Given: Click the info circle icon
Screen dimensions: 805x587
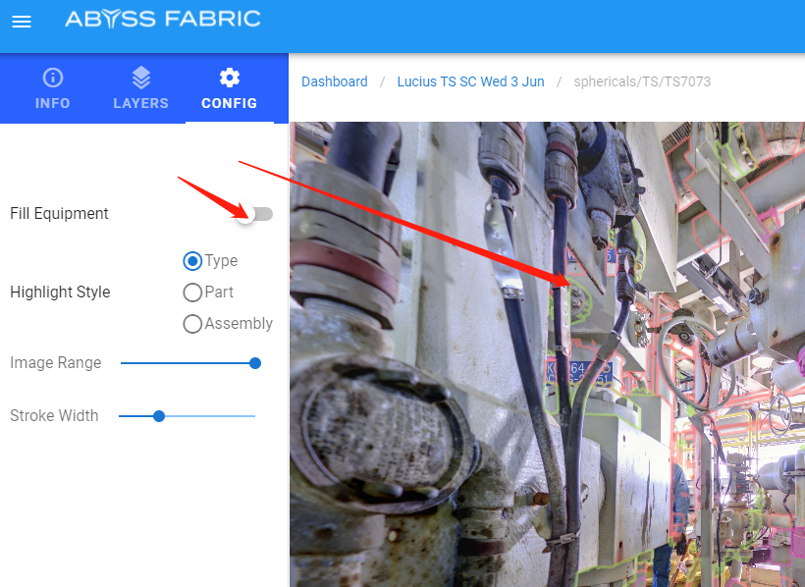Looking at the screenshot, I should pyautogui.click(x=53, y=78).
